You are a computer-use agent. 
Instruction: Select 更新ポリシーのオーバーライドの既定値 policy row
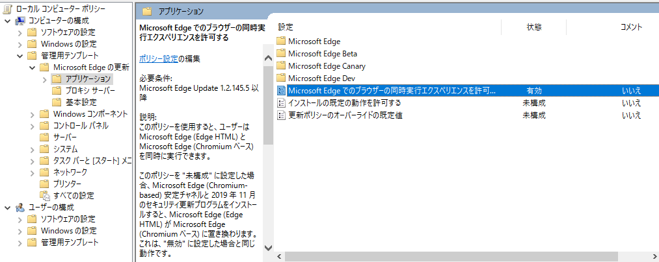(x=345, y=115)
